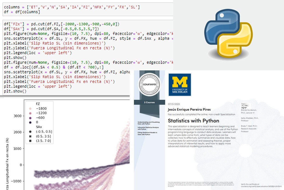Click the y-axis tick label -1000
Image resolution: width=284 pixels, height=190 pixels.
pyautogui.click(x=16, y=181)
